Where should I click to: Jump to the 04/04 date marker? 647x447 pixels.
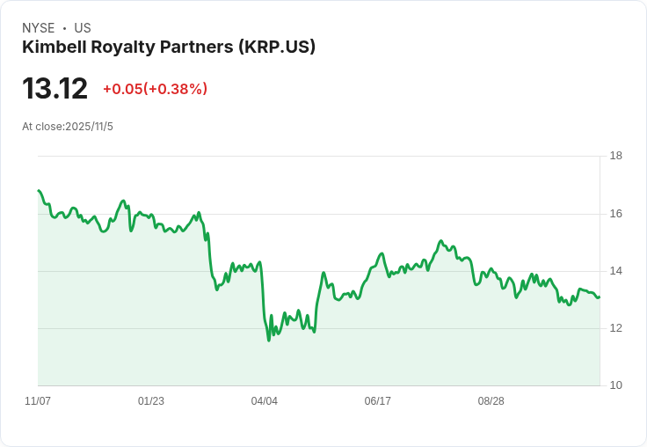point(265,401)
